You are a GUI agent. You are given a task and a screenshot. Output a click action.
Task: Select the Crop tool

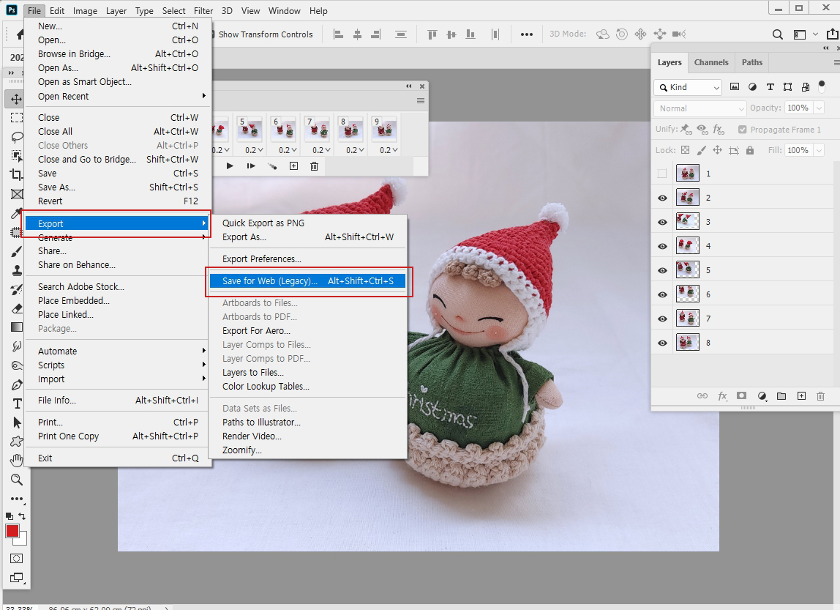tap(17, 174)
